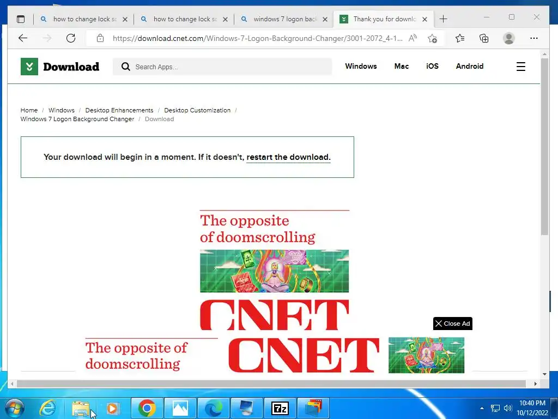Open the Desktop Customization breadcrumb
Image resolution: width=558 pixels, height=419 pixels.
(197, 110)
